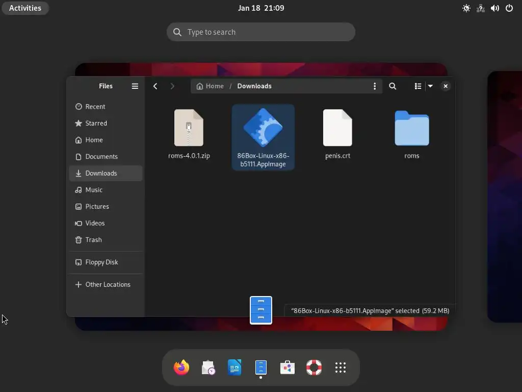
Task: Select Downloads in the sidebar
Action: (x=106, y=173)
